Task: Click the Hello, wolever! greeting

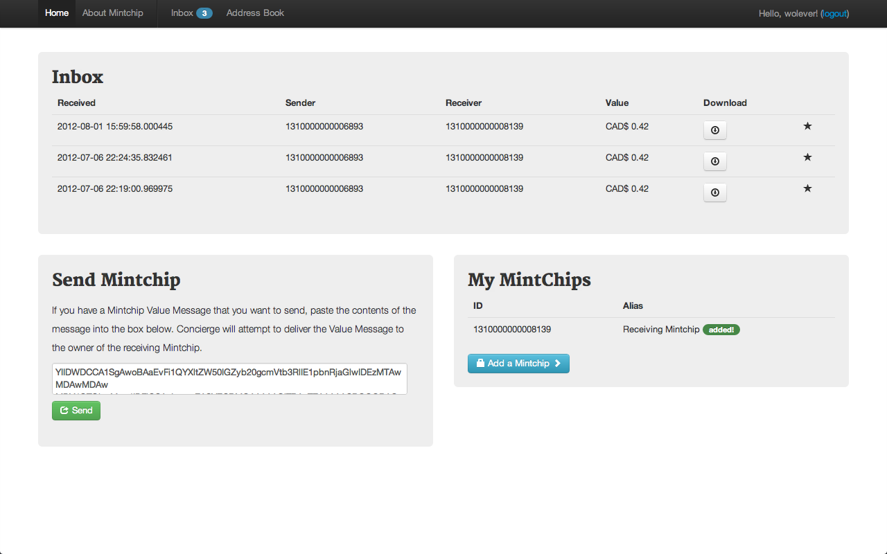Action: [x=789, y=13]
